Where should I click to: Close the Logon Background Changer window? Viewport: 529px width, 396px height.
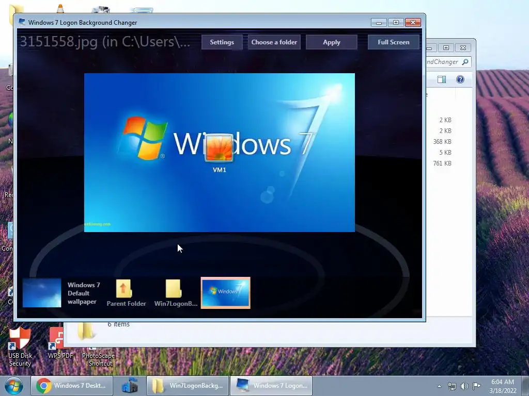[413, 23]
